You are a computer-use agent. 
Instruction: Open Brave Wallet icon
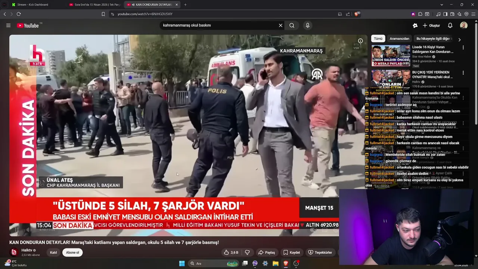click(x=452, y=14)
